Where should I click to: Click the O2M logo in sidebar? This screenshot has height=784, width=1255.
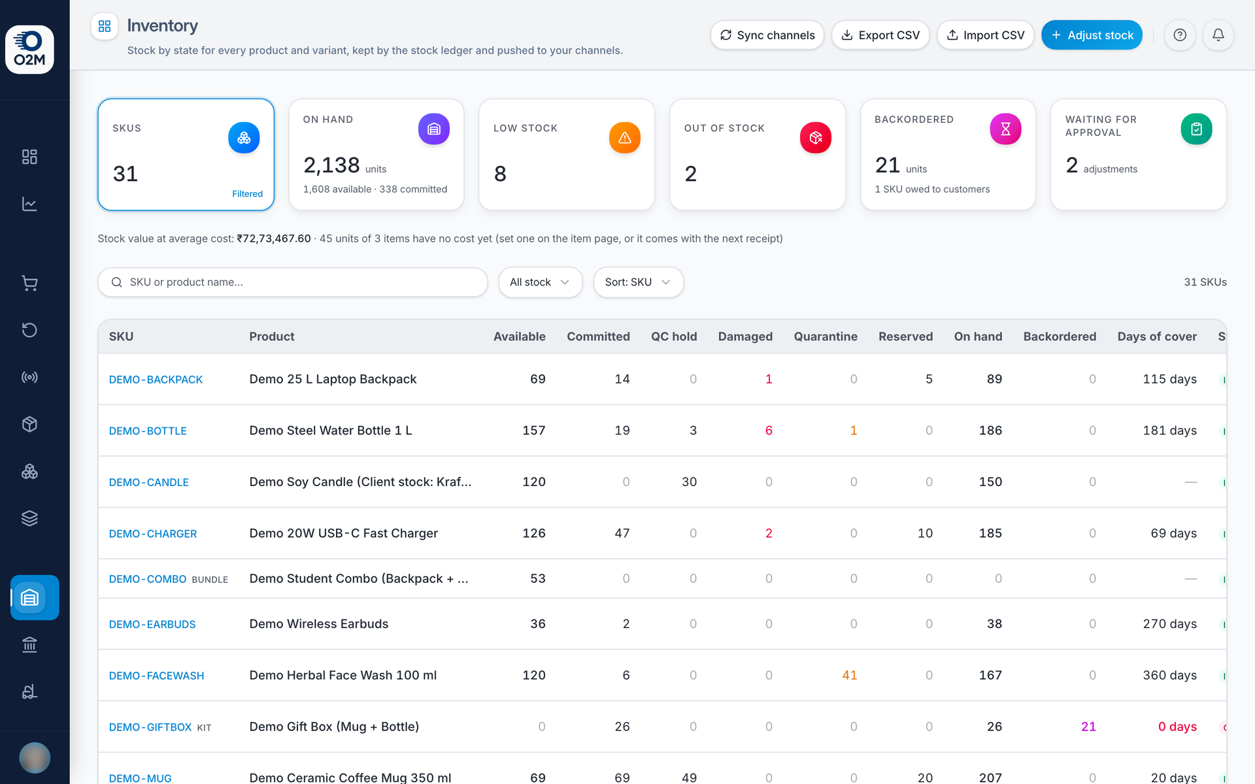click(29, 50)
